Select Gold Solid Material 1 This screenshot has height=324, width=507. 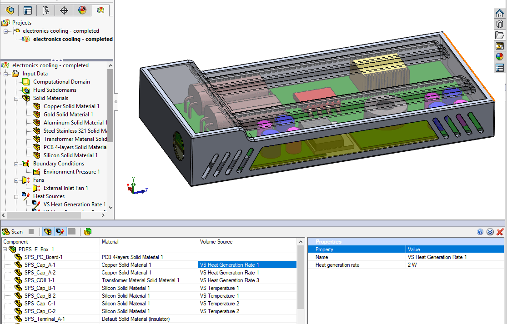[68, 115]
